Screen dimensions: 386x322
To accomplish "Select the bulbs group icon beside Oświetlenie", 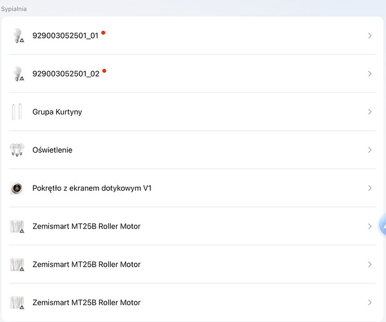I will click(x=17, y=150).
